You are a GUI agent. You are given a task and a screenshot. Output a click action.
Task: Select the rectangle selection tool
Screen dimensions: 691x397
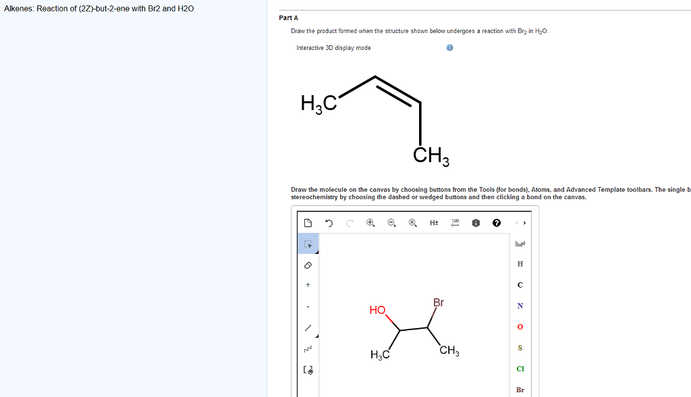[x=308, y=244]
